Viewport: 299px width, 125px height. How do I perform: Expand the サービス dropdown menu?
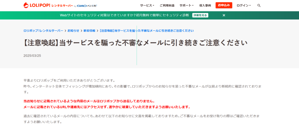[147, 6]
